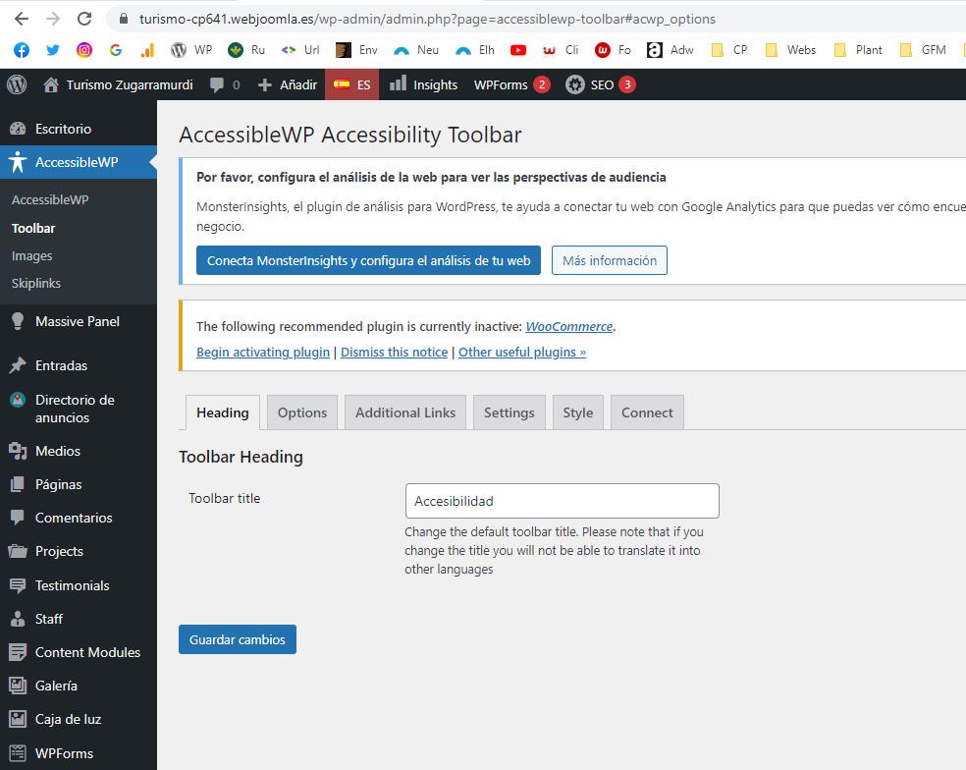Click Dismiss this notice link
Screen dimensions: 966x770
pyautogui.click(x=395, y=352)
